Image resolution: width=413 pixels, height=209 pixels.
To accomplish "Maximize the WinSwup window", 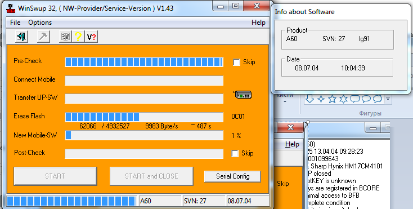I will point(236,6).
